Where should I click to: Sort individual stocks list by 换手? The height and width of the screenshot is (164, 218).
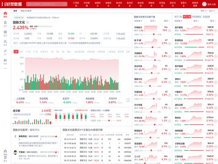167,21
